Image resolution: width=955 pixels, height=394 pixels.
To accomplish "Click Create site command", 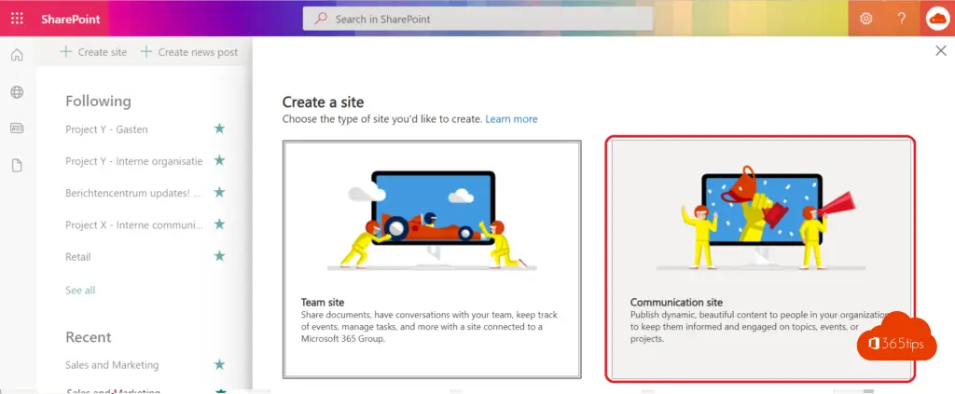I will point(93,52).
